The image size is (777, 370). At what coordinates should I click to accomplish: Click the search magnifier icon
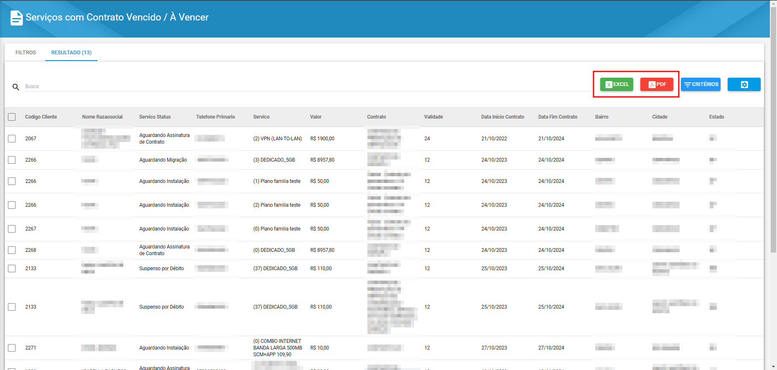(x=16, y=87)
